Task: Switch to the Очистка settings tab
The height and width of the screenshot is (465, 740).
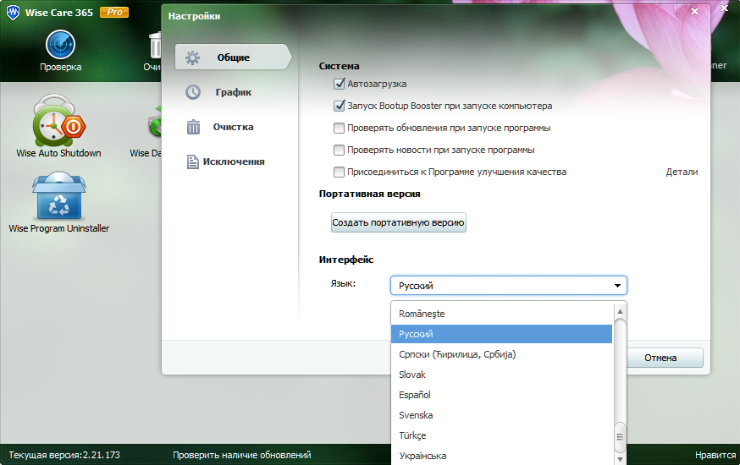Action: [233, 127]
